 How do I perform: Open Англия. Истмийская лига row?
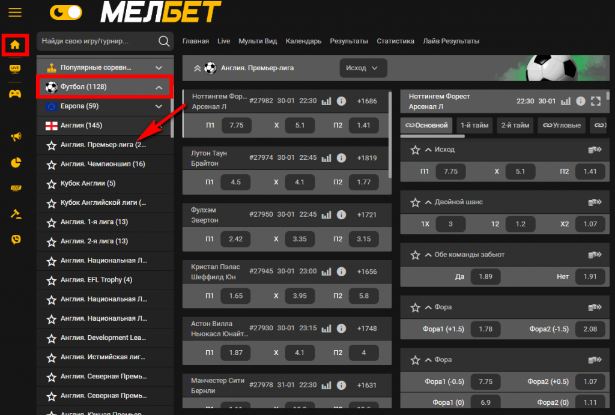[105, 357]
